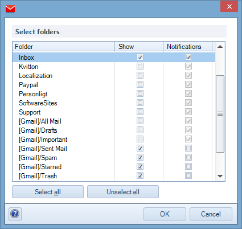Sort list by Folder column header
The image size is (242, 229).
(x=64, y=47)
